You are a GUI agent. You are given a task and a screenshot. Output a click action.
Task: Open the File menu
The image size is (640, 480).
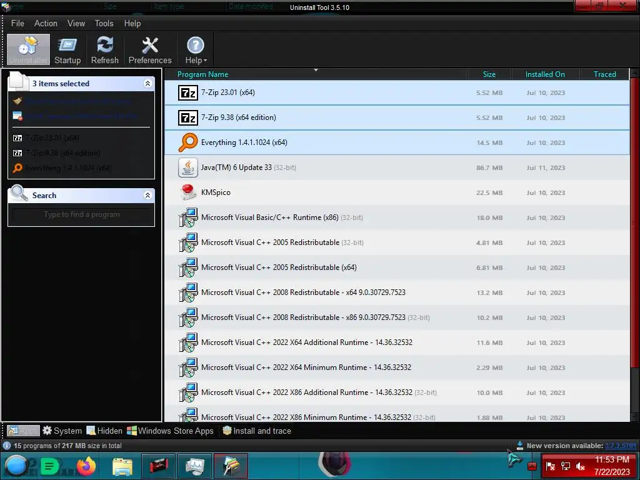click(x=17, y=23)
